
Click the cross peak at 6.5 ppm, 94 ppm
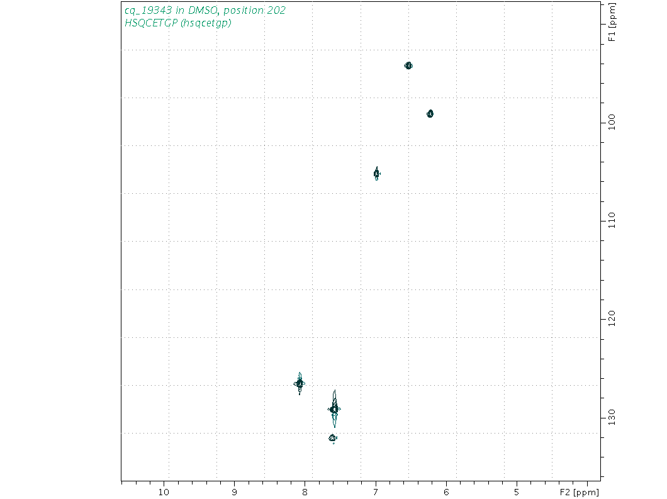point(408,65)
